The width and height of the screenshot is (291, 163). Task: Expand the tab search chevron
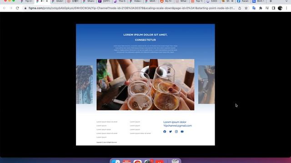(x=286, y=1)
